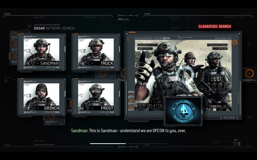Image resolution: width=257 pixels, height=160 pixels.
Task: Click the MZ1 label on Sandman card
Action: 27,51
